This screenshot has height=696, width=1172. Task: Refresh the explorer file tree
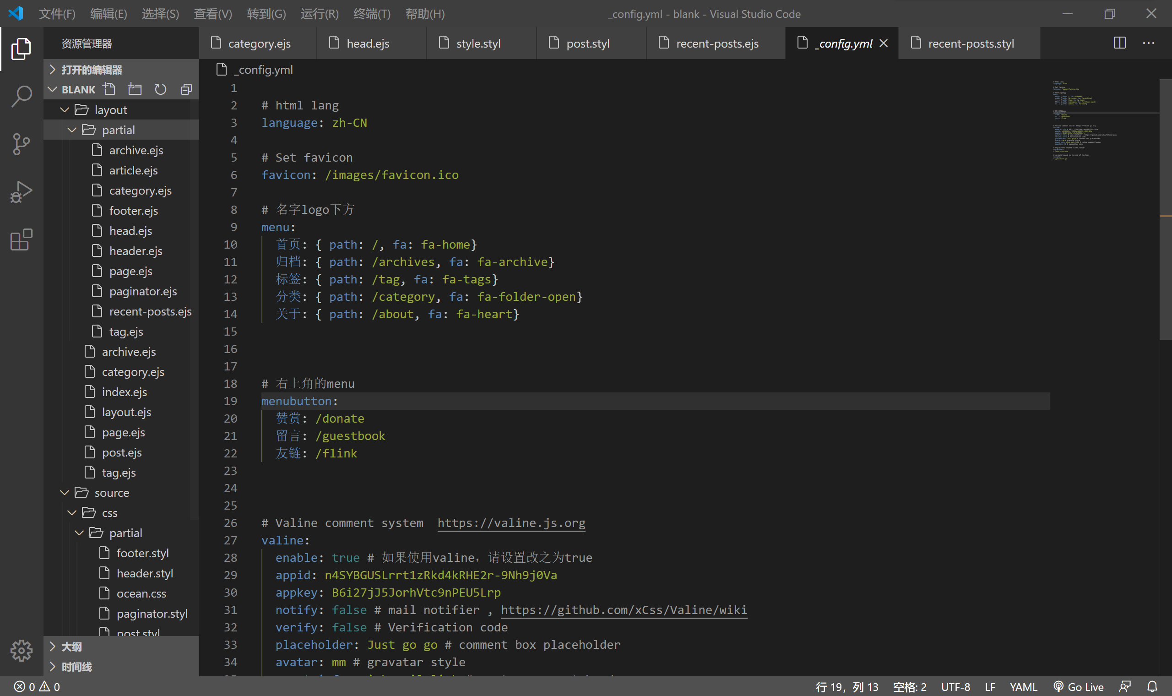(160, 89)
